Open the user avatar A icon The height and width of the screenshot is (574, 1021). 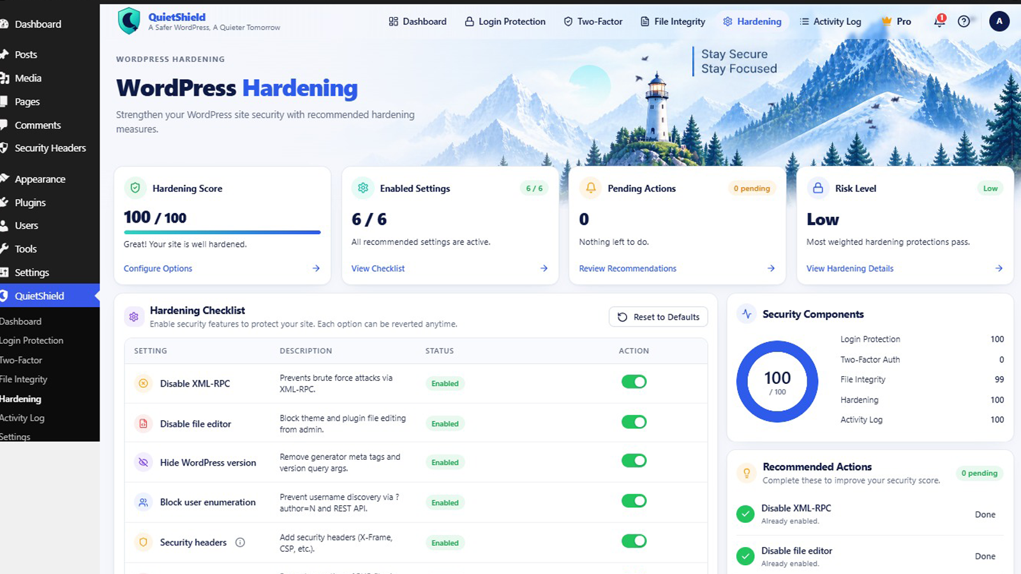pos(999,21)
